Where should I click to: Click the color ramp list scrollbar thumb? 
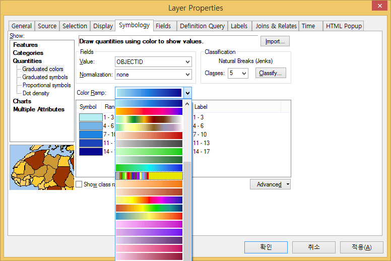click(187, 211)
